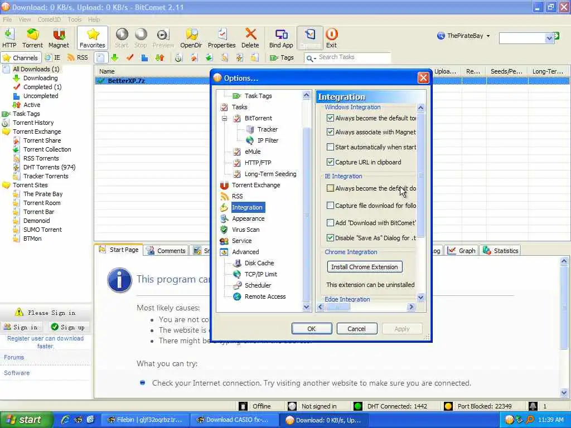Switch to the Graph tab
Image resolution: width=571 pixels, height=428 pixels.
coord(462,250)
